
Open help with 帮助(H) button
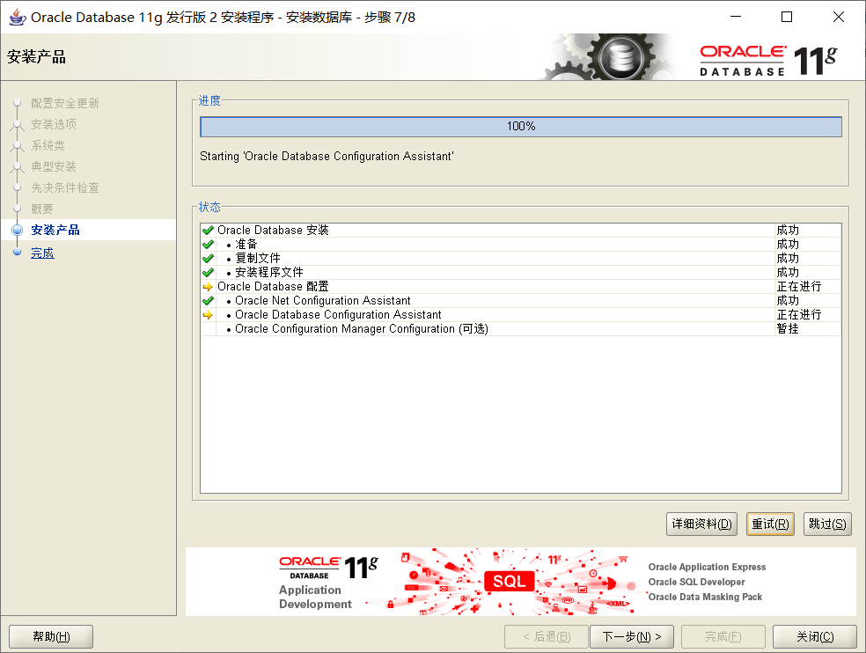pos(51,636)
